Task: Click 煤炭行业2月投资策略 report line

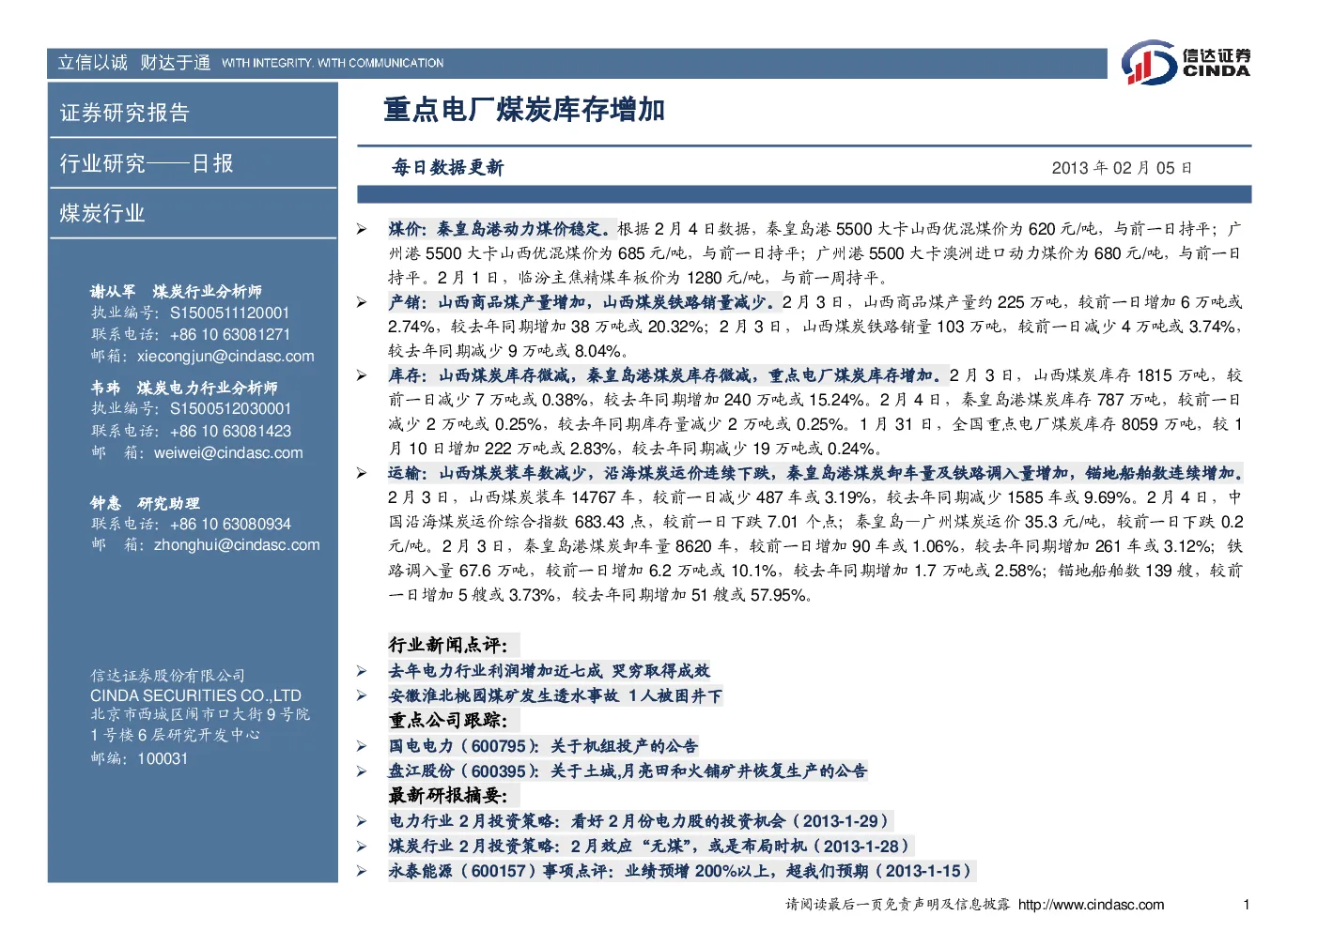Action: pos(649,847)
